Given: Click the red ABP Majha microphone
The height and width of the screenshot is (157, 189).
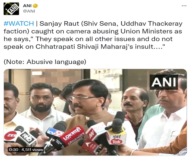Looking at the screenshot, I should tap(90, 145).
